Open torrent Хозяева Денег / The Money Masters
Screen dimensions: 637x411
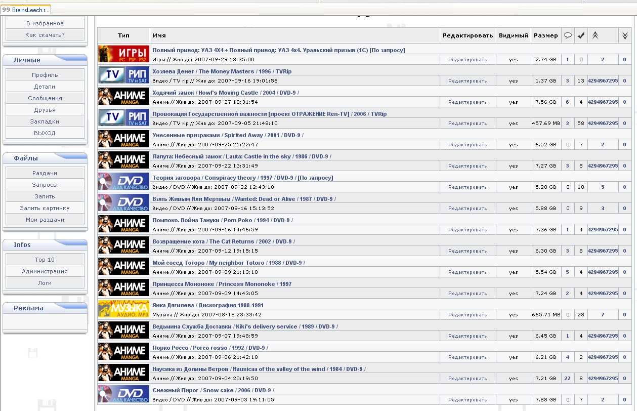(222, 71)
